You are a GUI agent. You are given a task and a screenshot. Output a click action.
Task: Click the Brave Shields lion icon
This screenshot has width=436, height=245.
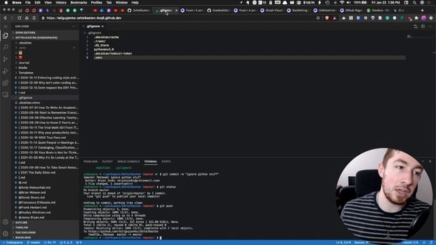coord(327,18)
